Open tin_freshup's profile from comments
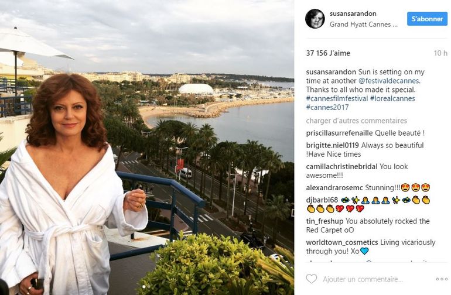The width and height of the screenshot is (451, 295). click(x=324, y=221)
